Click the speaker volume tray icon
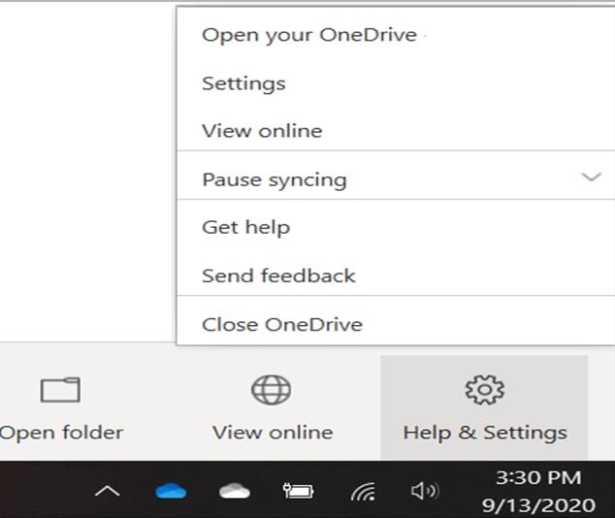 point(425,491)
